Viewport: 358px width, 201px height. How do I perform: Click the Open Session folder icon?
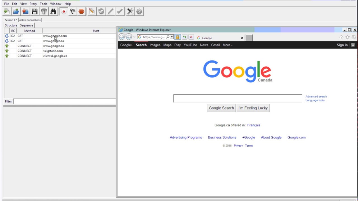16,11
